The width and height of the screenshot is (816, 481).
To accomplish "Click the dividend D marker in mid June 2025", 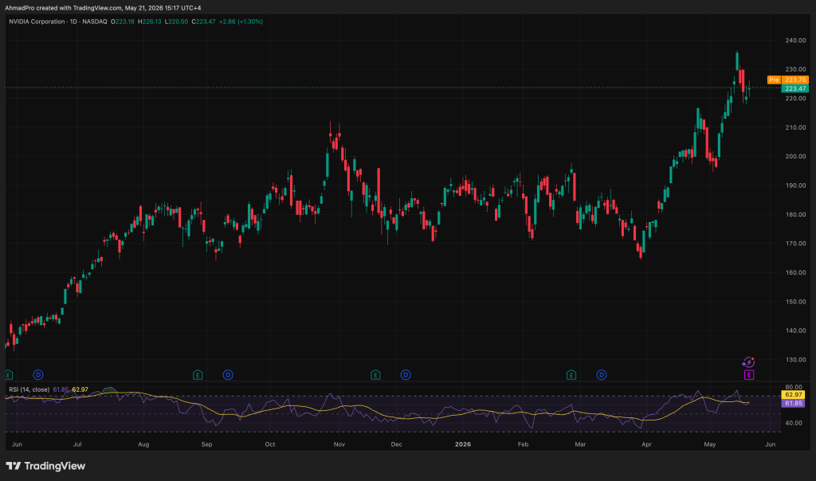I will click(x=38, y=375).
